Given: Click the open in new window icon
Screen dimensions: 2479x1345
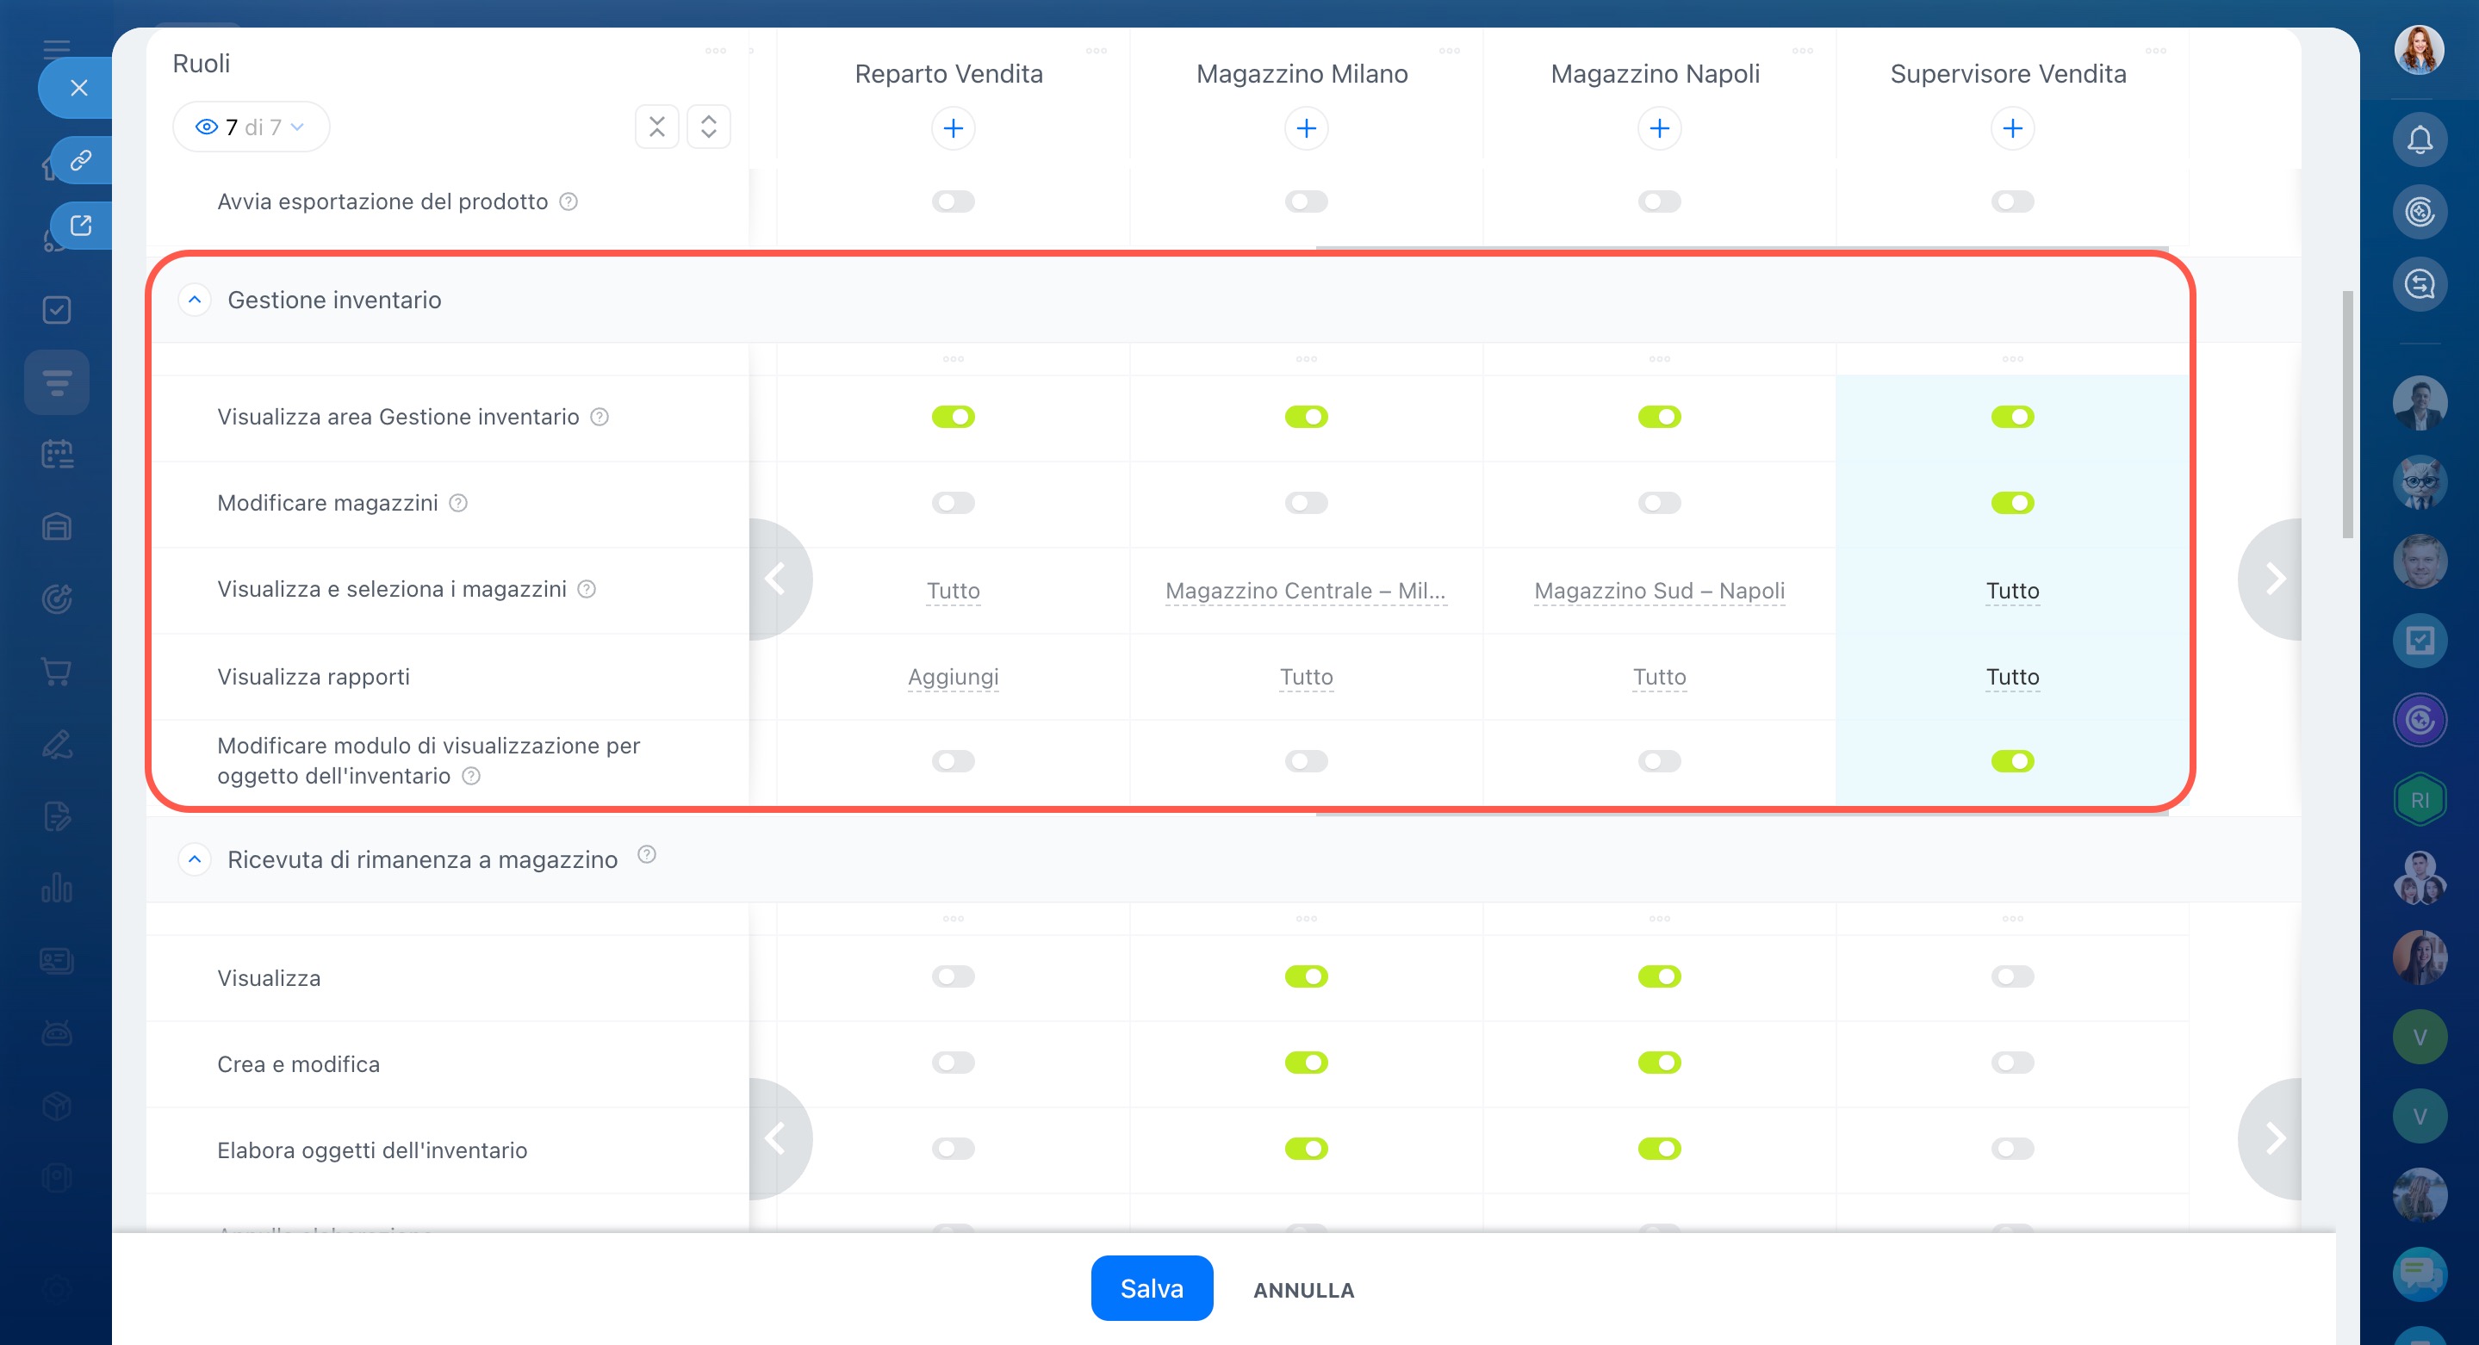Looking at the screenshot, I should [x=81, y=225].
